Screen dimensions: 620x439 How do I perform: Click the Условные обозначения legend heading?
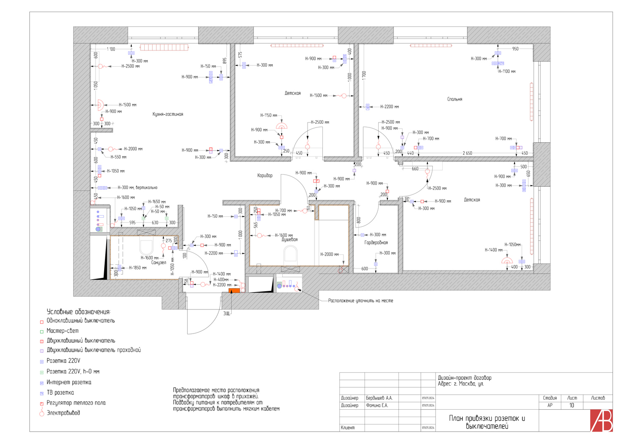click(79, 312)
